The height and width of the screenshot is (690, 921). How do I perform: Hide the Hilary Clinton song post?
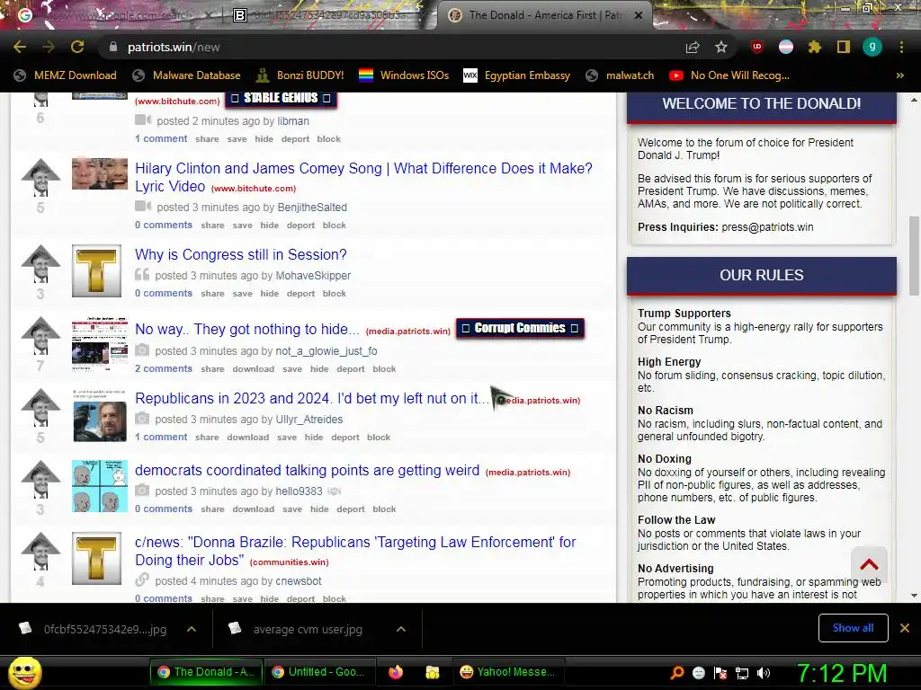(x=270, y=226)
